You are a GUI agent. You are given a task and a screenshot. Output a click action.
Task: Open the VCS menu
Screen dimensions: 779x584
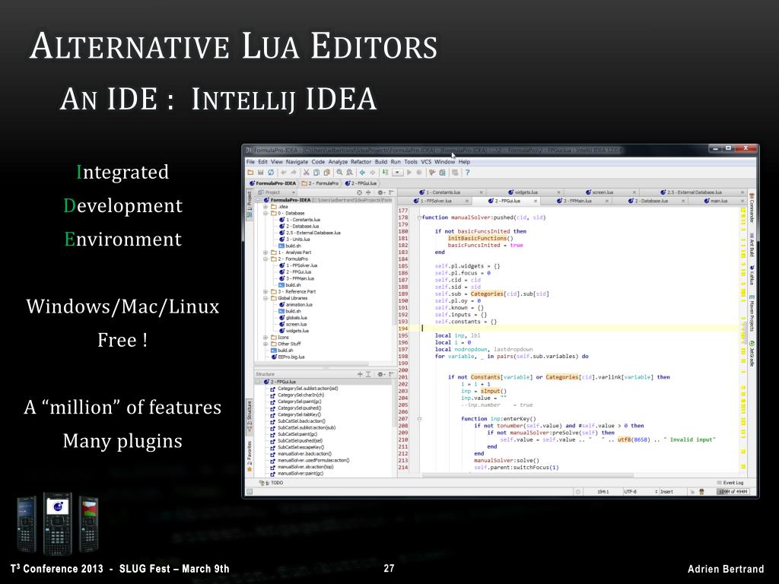[426, 162]
